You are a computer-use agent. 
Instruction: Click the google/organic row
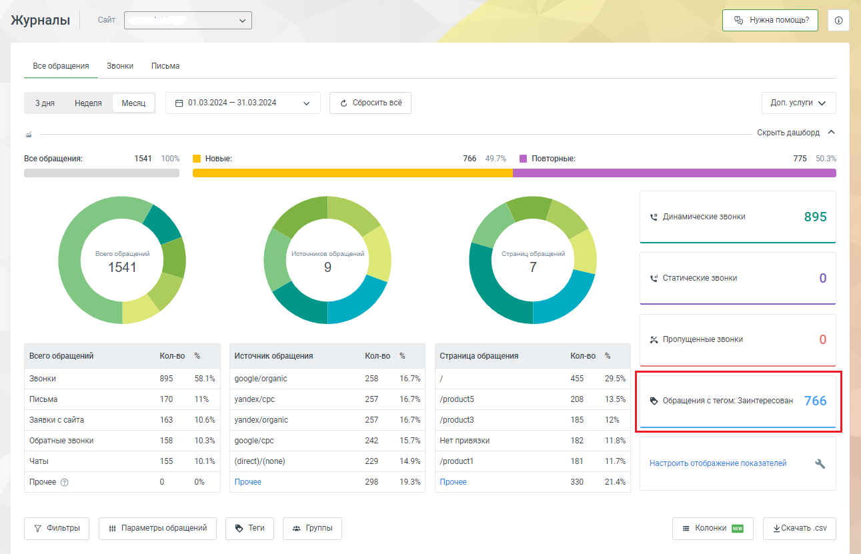pyautogui.click(x=327, y=379)
